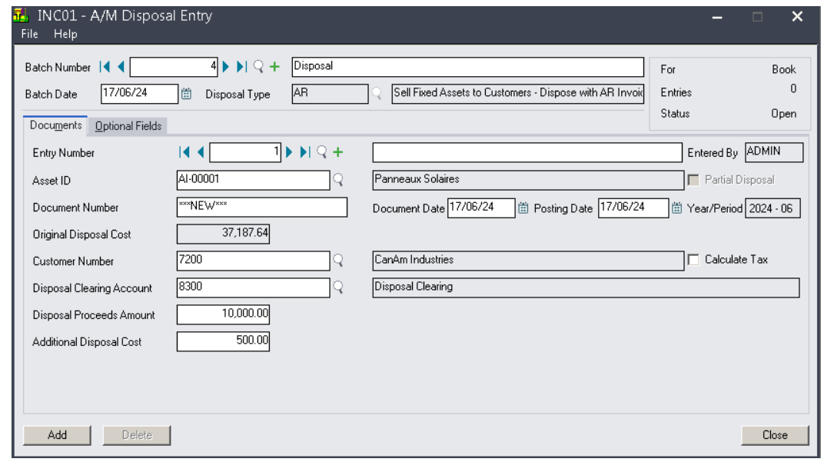
Task: Open the Asset ID finder magnifier
Action: point(338,180)
